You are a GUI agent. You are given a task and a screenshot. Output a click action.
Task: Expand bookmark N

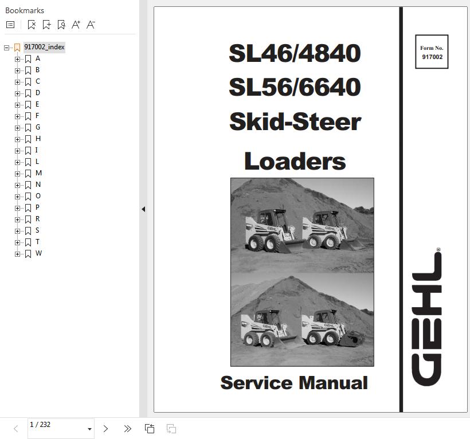point(17,185)
